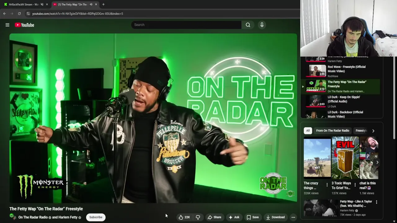397x223 pixels.
Task: Select the All filter chip
Action: (308, 131)
